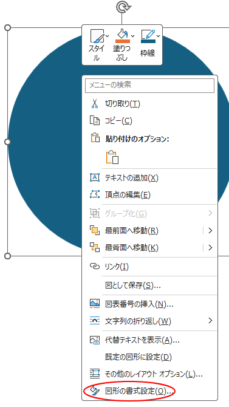Select 切り取り(T) from the context menu
This screenshot has width=229, height=407.
click(123, 104)
